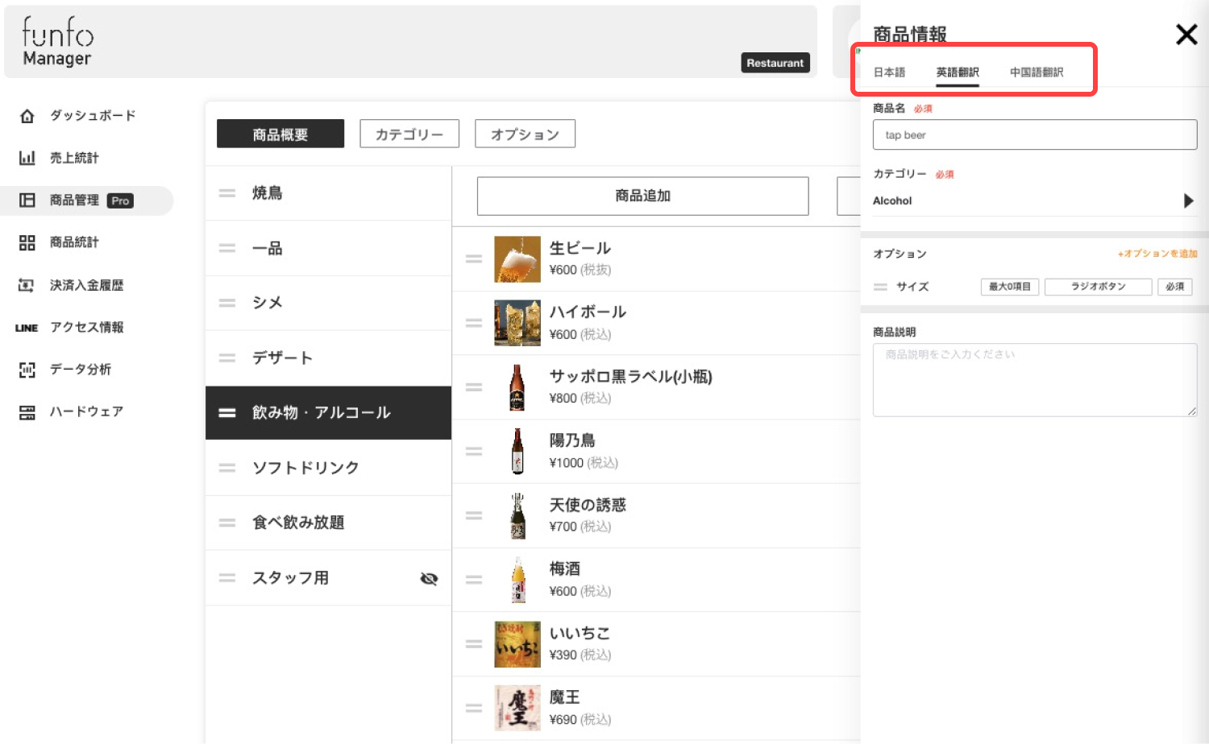This screenshot has width=1209, height=744.
Task: Click the ラジオボタン option tag
Action: click(1098, 287)
